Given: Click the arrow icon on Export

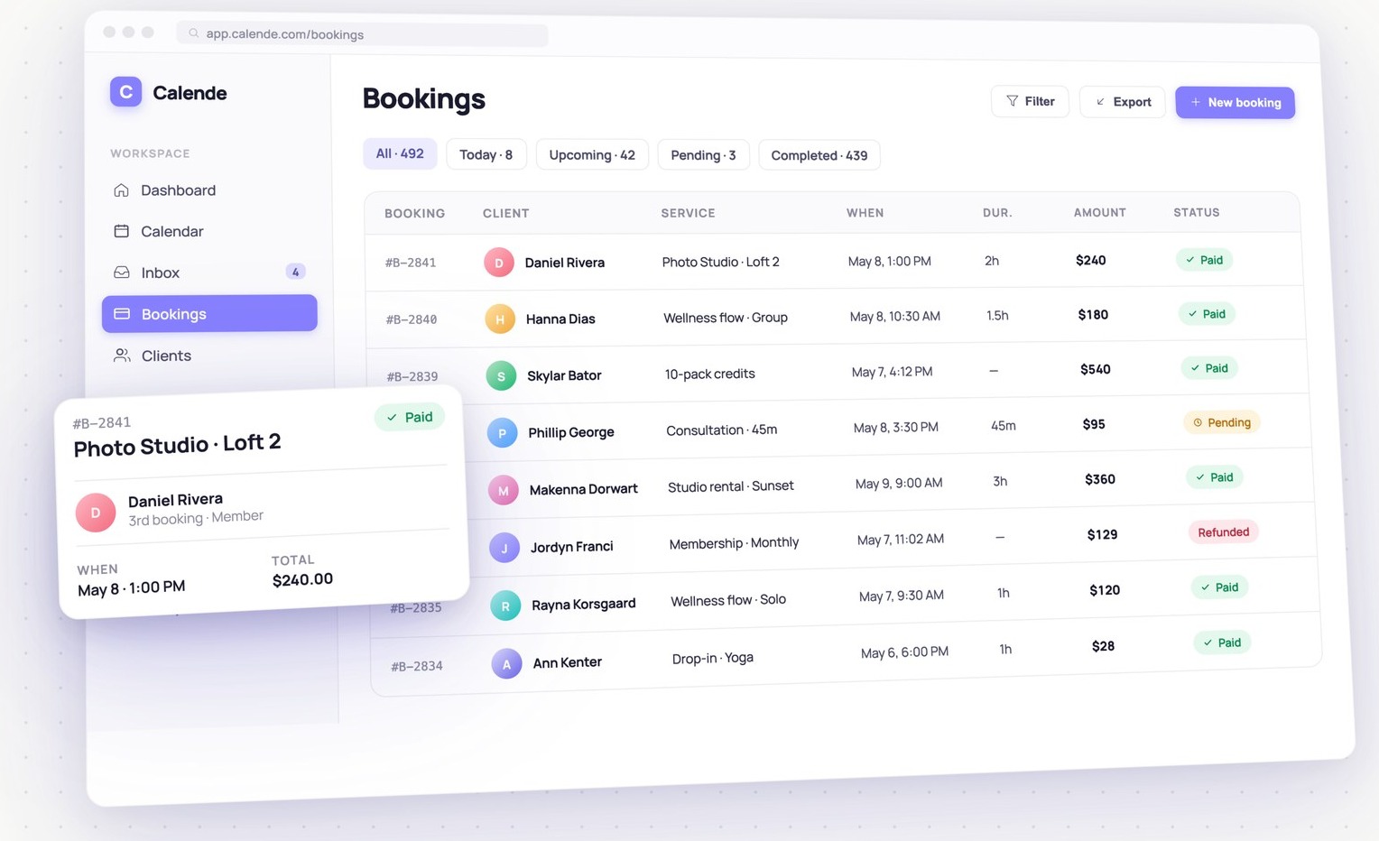Looking at the screenshot, I should [1100, 102].
